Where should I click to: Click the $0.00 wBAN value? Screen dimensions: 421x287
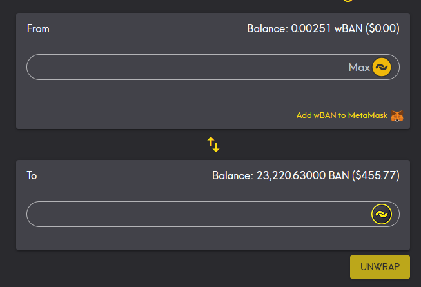point(383,28)
